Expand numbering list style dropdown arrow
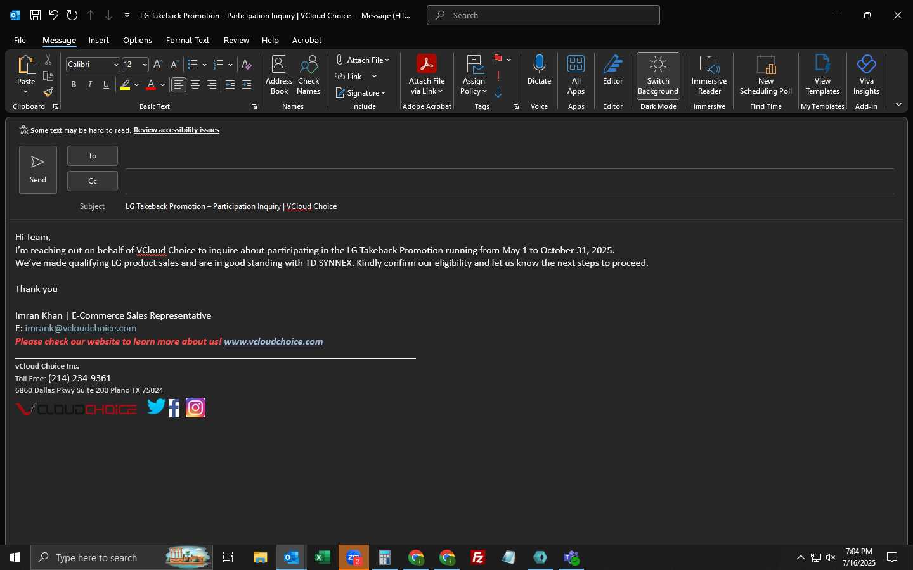Image resolution: width=913 pixels, height=570 pixels. [230, 65]
